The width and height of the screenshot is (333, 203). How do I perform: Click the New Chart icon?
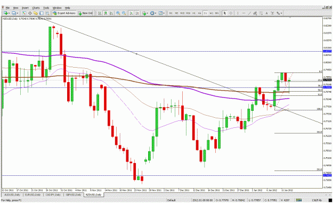point(5,13)
